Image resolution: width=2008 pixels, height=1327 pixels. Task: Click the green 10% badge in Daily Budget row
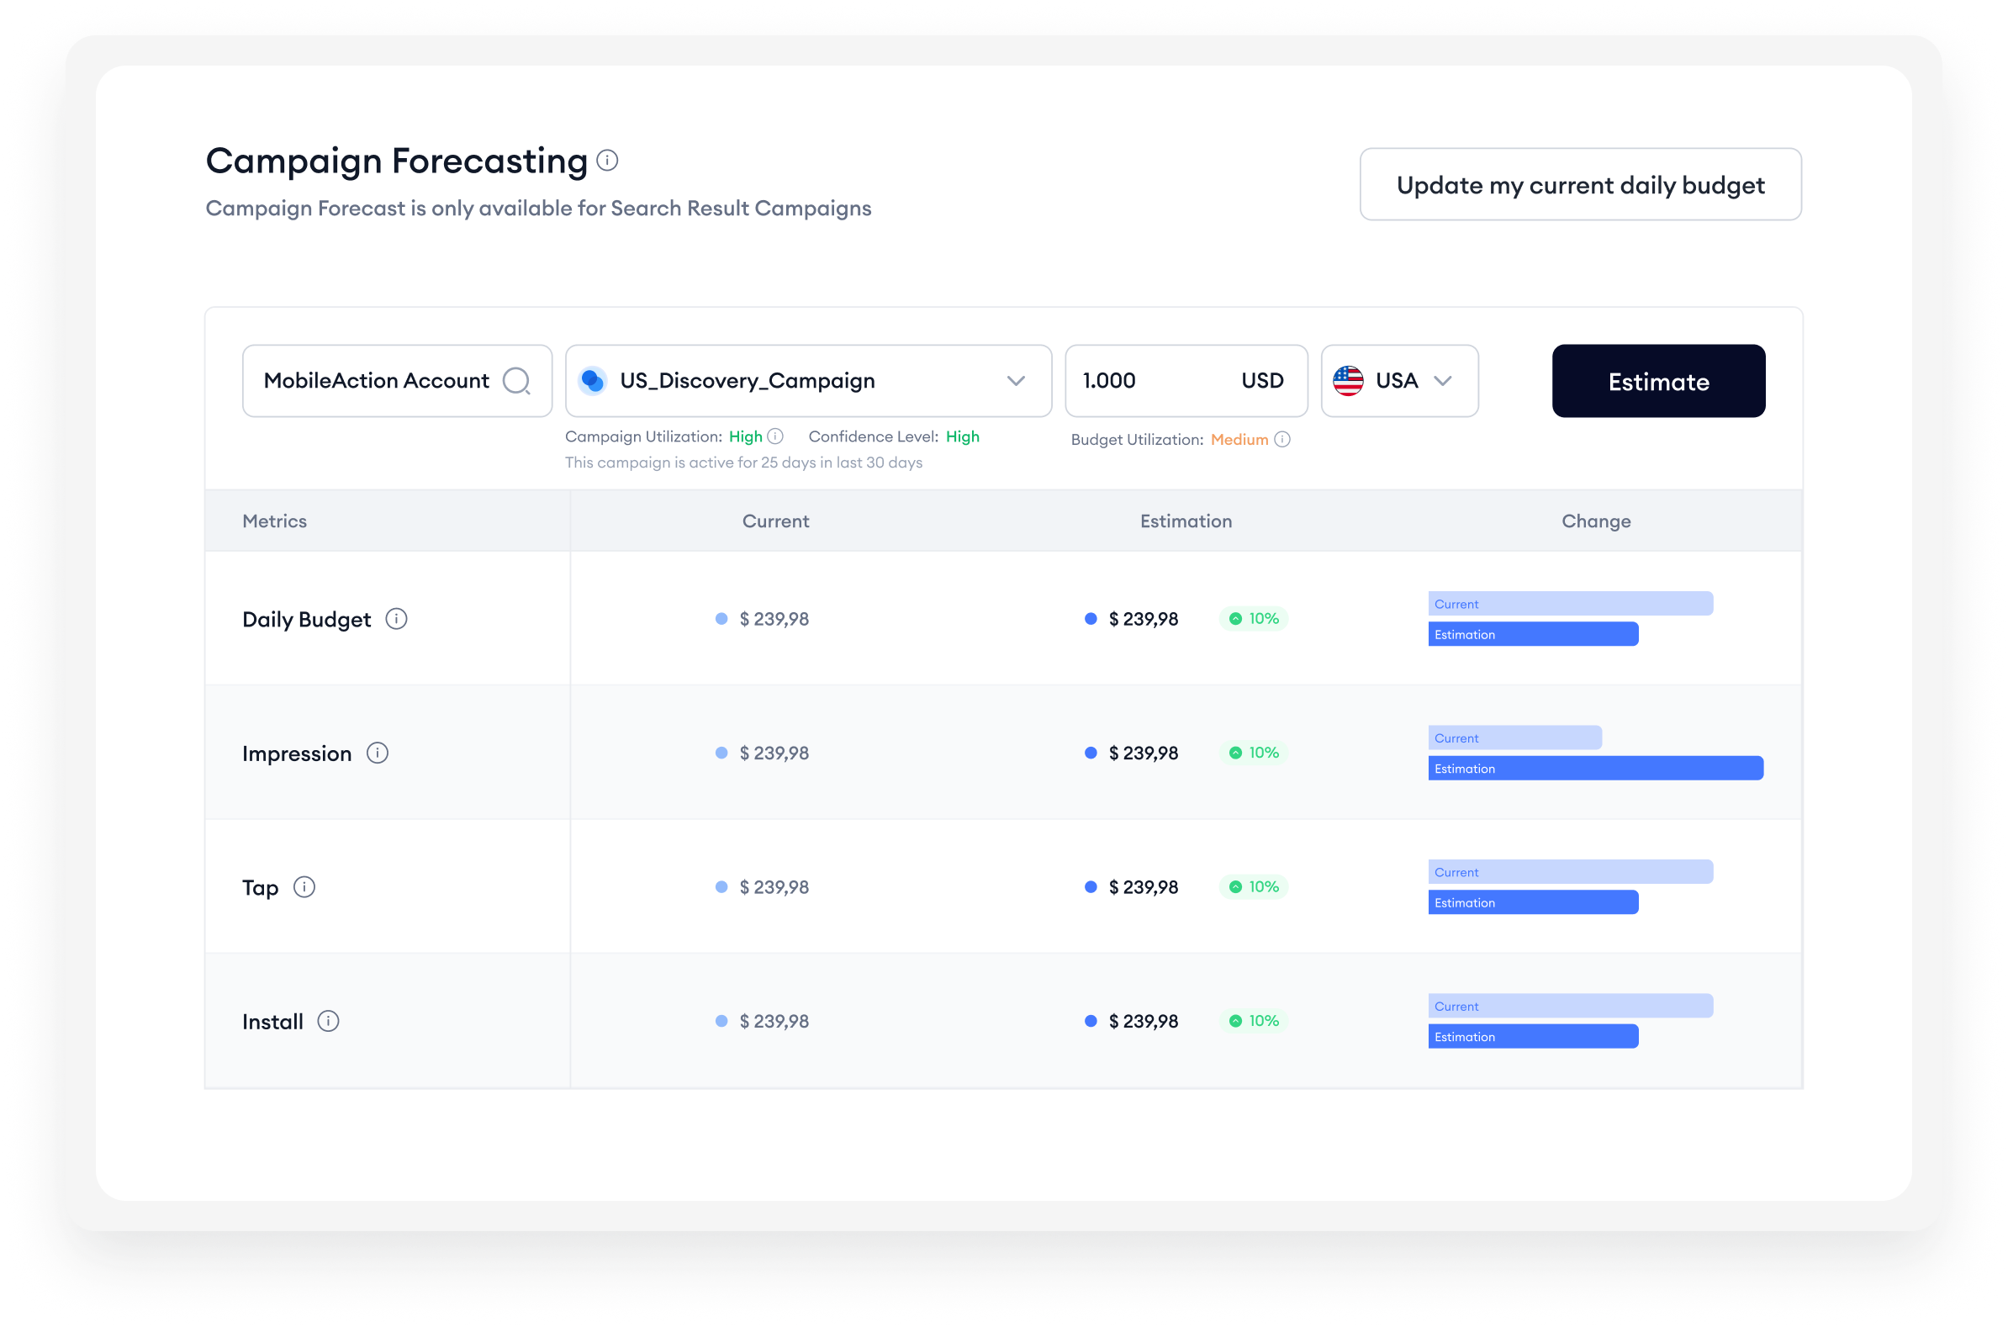click(1253, 619)
